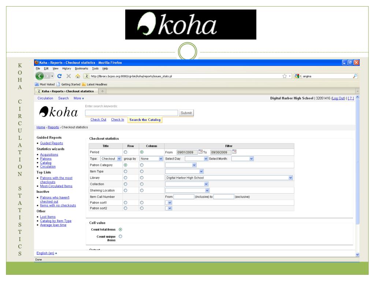Click the search magnifier icon in Firefox
Image resolution: width=375 pixels, height=281 pixels.
point(355,76)
